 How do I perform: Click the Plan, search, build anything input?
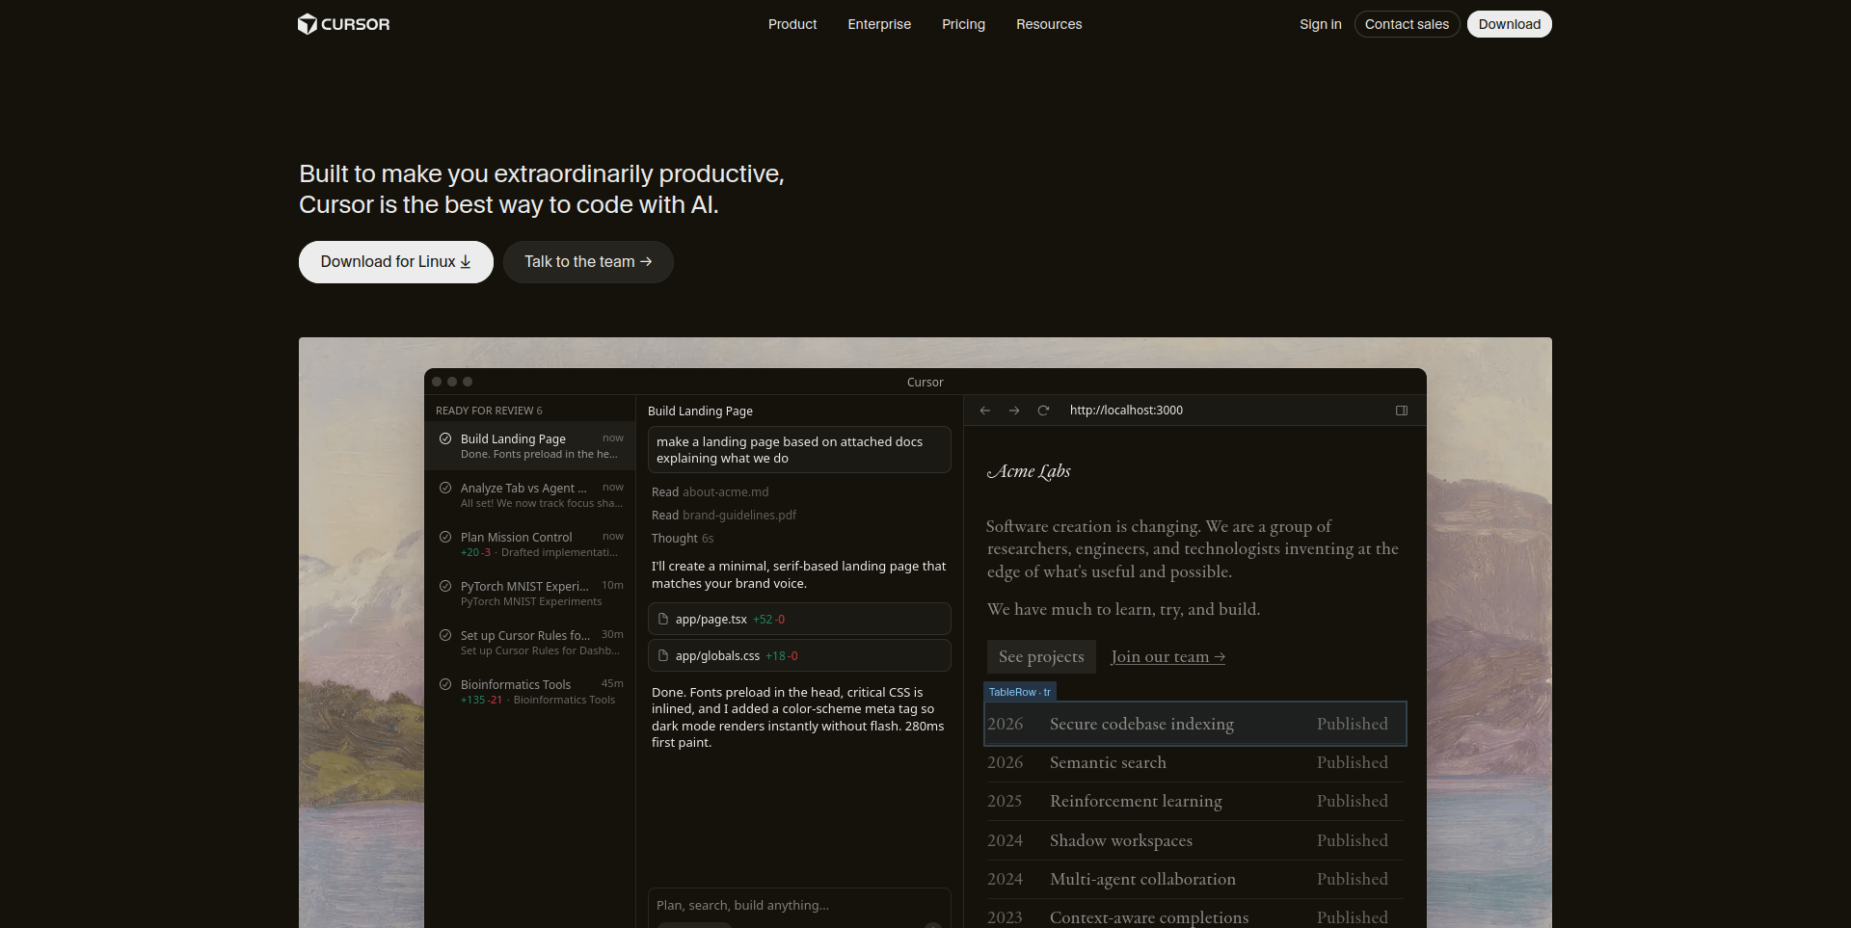(x=798, y=905)
